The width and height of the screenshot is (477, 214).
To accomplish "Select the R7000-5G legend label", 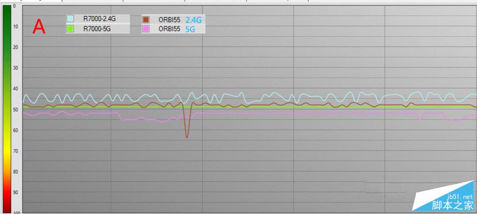I will (97, 29).
